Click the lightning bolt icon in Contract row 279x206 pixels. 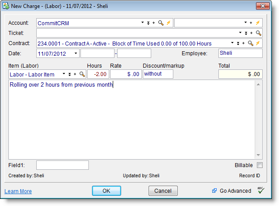258,43
